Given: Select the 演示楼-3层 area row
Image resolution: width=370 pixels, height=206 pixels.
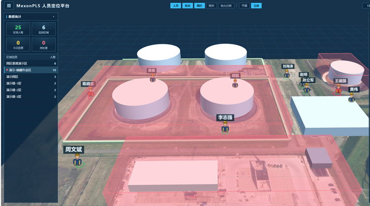Looking at the screenshot, I should [x=31, y=97].
